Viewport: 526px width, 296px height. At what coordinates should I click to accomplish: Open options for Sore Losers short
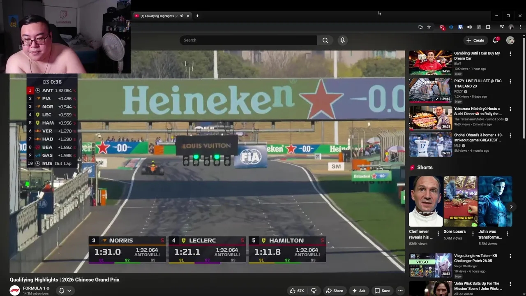click(473, 234)
